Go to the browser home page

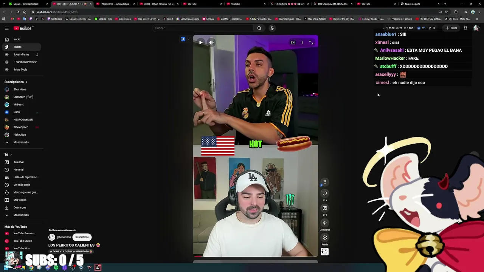coord(25,12)
